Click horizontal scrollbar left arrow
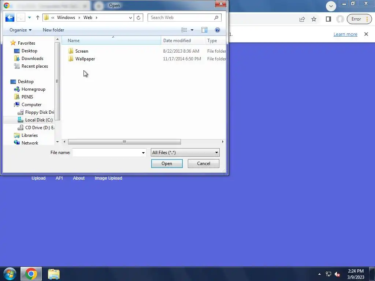Image resolution: width=375 pixels, height=281 pixels. [x=64, y=142]
